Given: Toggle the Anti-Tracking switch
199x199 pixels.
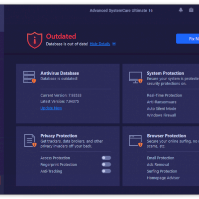Looking at the screenshot, I should click(x=106, y=171).
